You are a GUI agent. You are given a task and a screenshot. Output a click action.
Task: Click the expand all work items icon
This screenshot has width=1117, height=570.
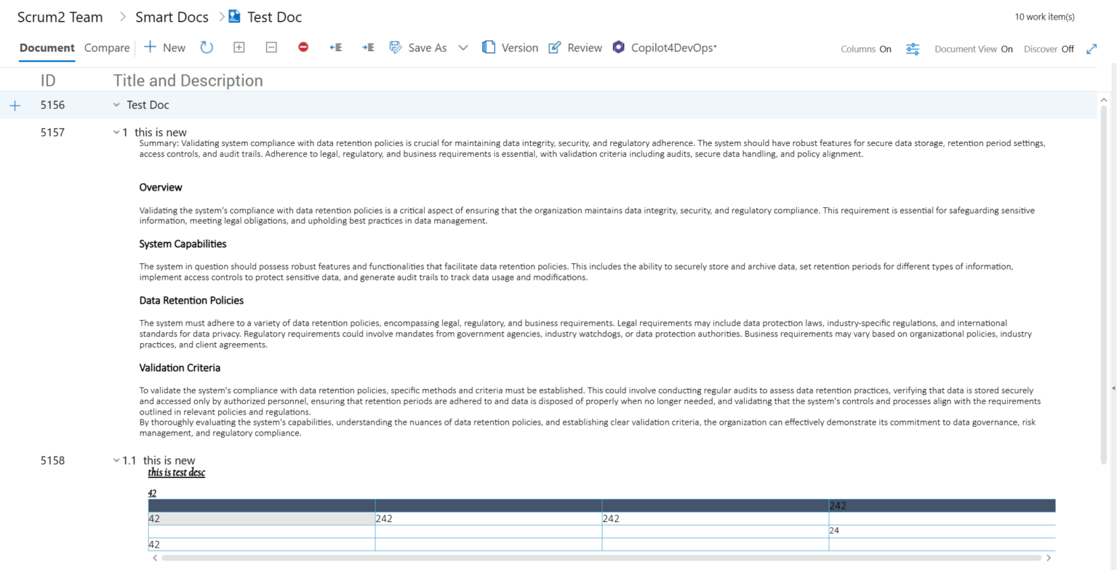click(x=239, y=47)
